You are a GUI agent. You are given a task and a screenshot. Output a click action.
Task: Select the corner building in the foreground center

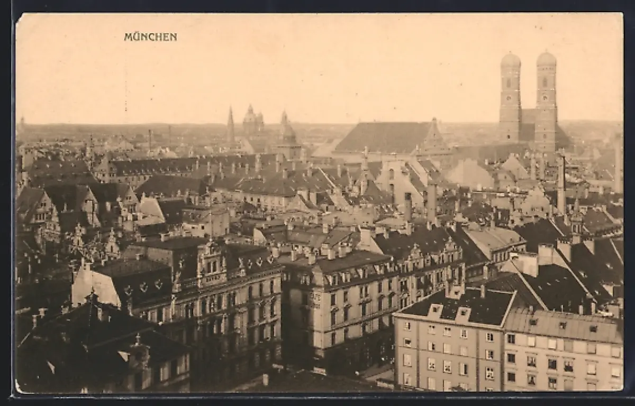[339, 307]
